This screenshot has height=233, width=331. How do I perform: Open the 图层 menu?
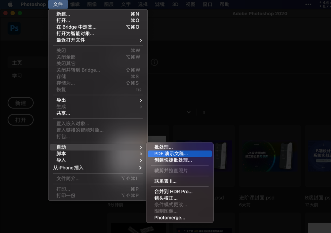pos(109,4)
